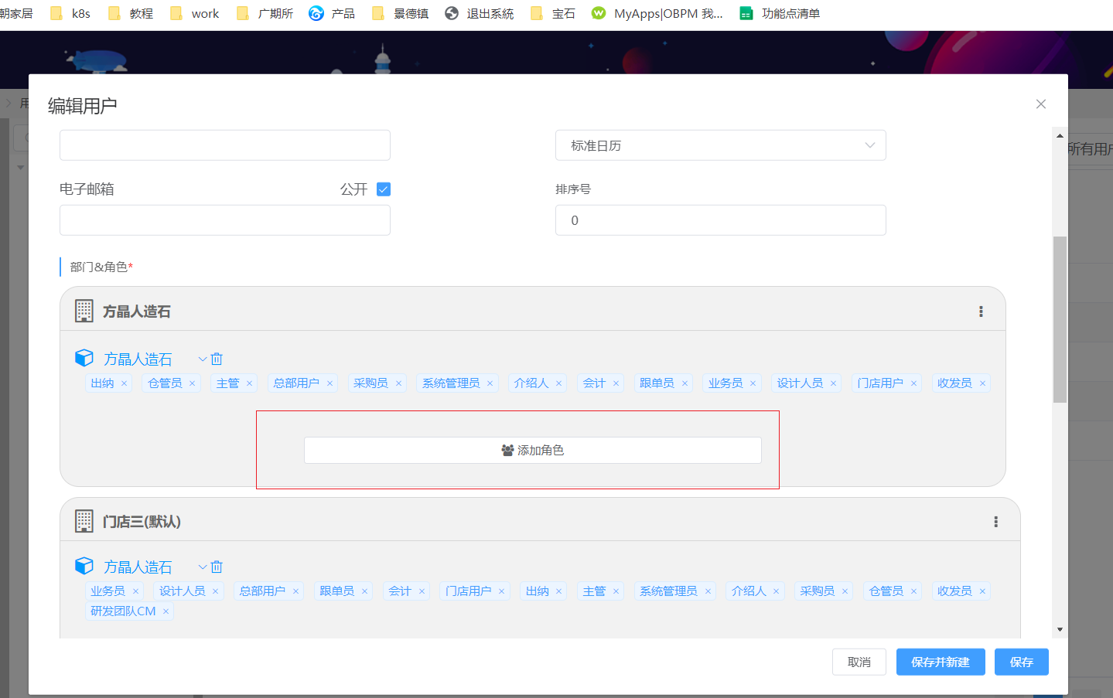Open the work bookmark folder

click(195, 13)
